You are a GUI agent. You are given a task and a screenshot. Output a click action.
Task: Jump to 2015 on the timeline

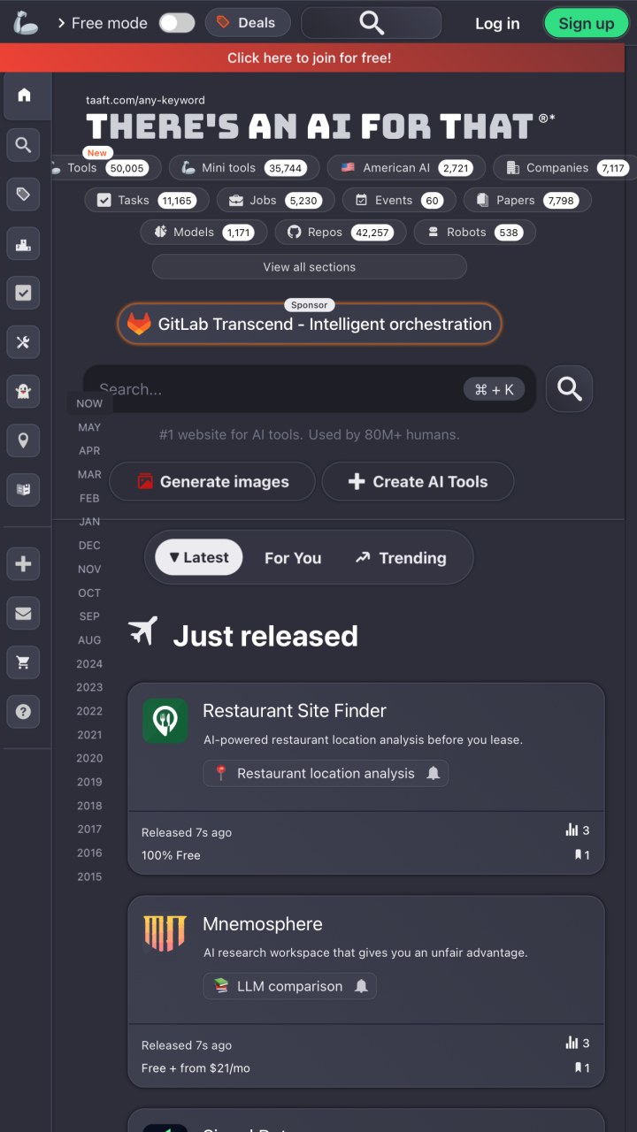(x=89, y=877)
